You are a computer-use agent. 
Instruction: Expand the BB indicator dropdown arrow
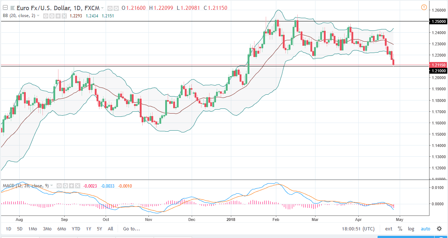point(38,16)
